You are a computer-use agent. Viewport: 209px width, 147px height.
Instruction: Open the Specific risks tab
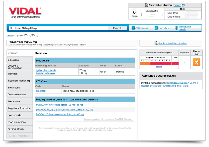[x=20, y=115]
